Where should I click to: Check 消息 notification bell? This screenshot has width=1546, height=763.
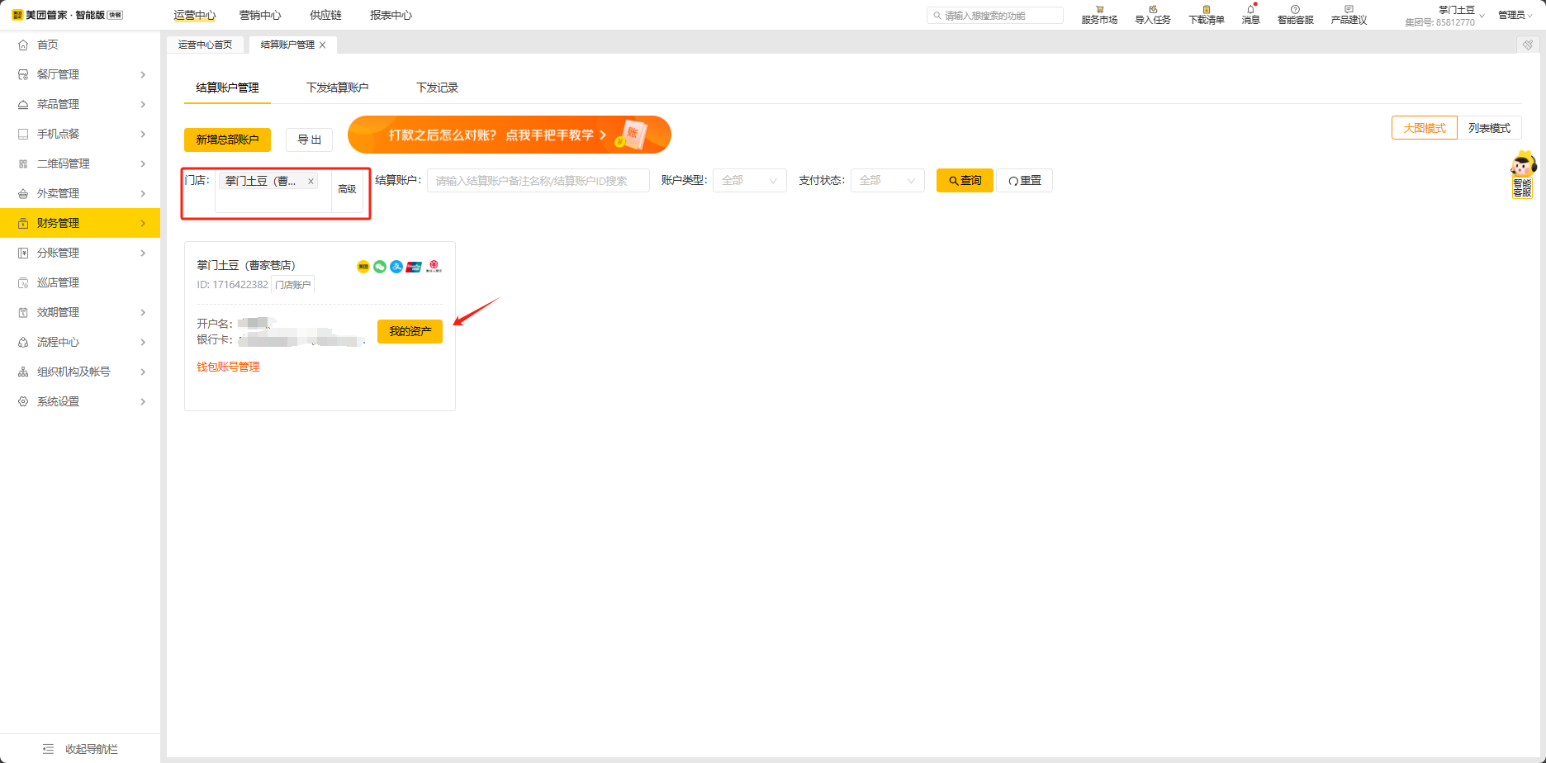[1250, 10]
